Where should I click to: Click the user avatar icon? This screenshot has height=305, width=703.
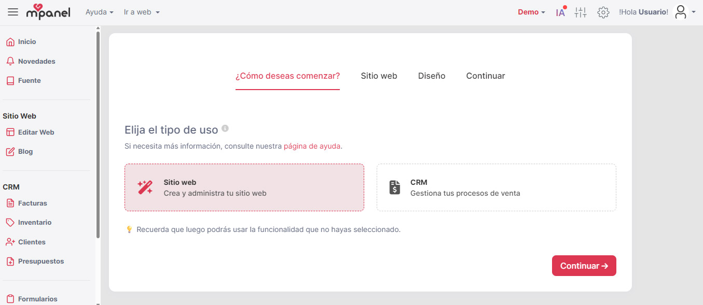(x=681, y=12)
